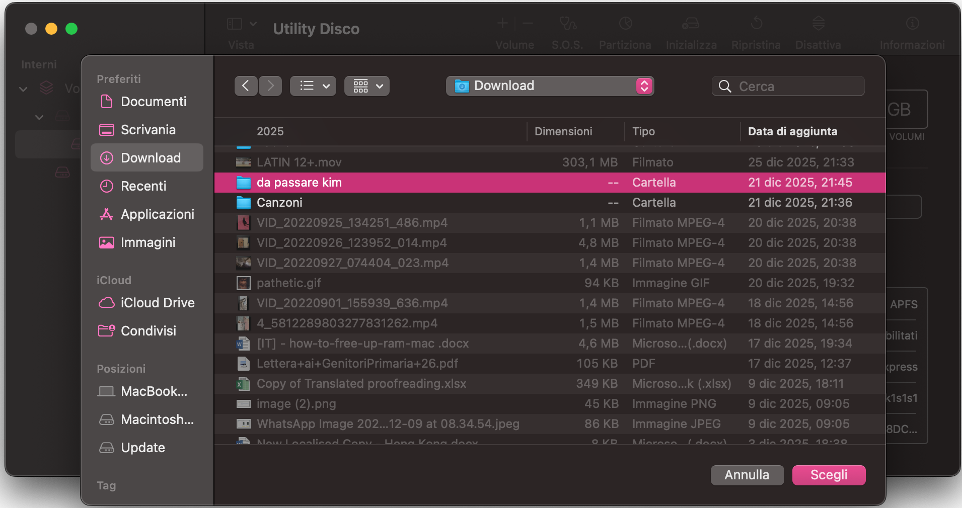Open the list view options dropdown

[313, 86]
